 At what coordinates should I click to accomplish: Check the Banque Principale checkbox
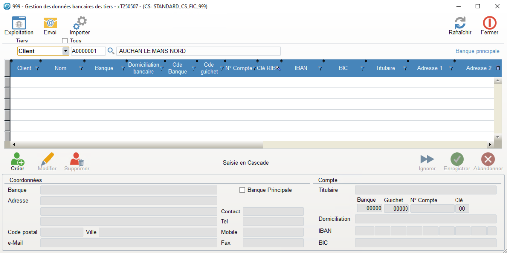click(x=242, y=190)
